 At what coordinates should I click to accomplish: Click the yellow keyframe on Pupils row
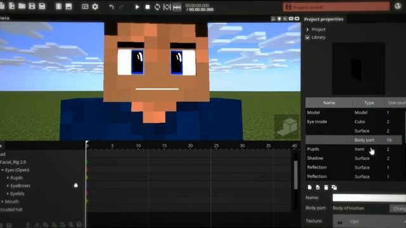[87, 178]
